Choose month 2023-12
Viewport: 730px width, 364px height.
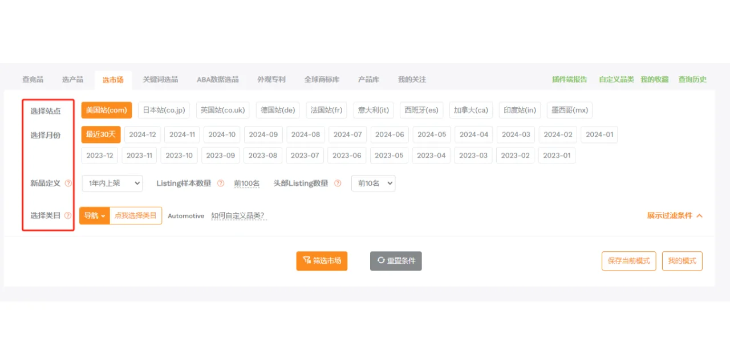point(100,156)
